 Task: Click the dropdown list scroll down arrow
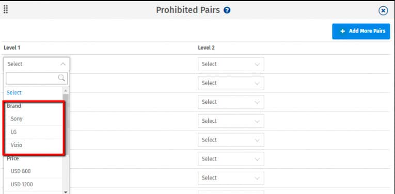click(x=66, y=192)
